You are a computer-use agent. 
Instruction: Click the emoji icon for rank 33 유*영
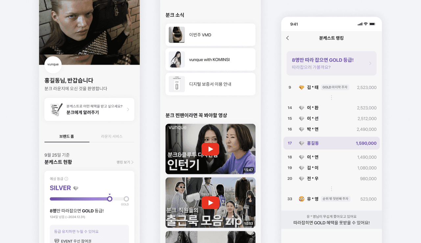click(302, 199)
